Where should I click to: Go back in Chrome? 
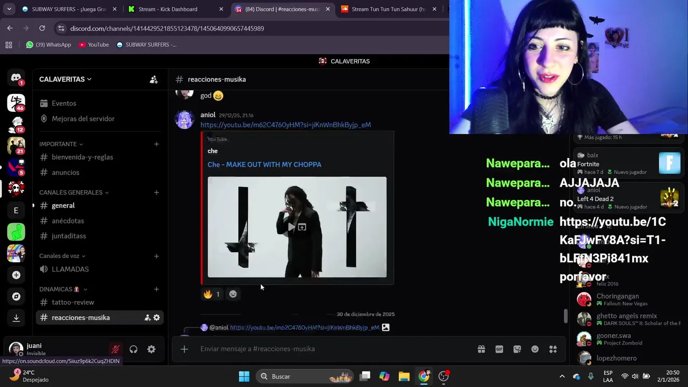[x=10, y=28]
